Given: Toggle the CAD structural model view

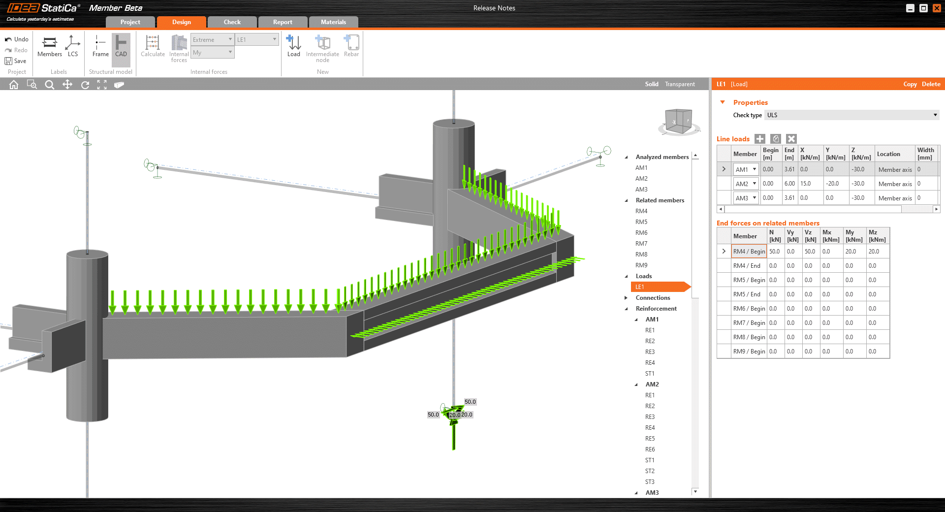Looking at the screenshot, I should coord(121,46).
